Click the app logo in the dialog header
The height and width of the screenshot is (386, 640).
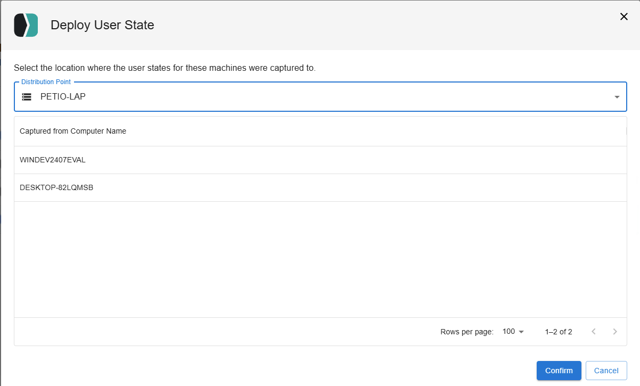[26, 25]
